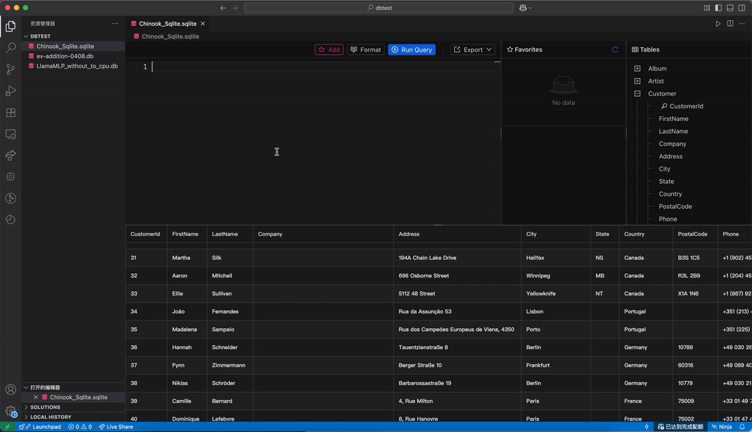The image size is (752, 432).
Task: Open the Search view icon
Action: click(x=10, y=47)
